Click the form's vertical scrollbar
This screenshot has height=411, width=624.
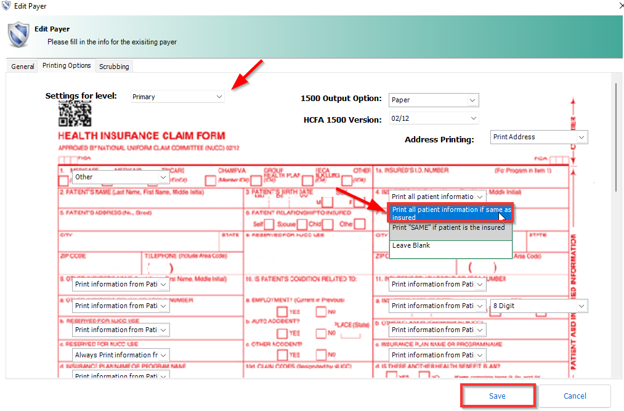click(615, 136)
